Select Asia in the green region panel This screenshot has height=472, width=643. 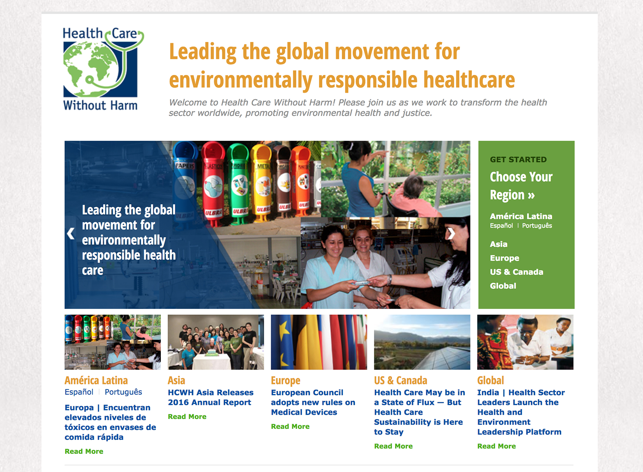[498, 244]
